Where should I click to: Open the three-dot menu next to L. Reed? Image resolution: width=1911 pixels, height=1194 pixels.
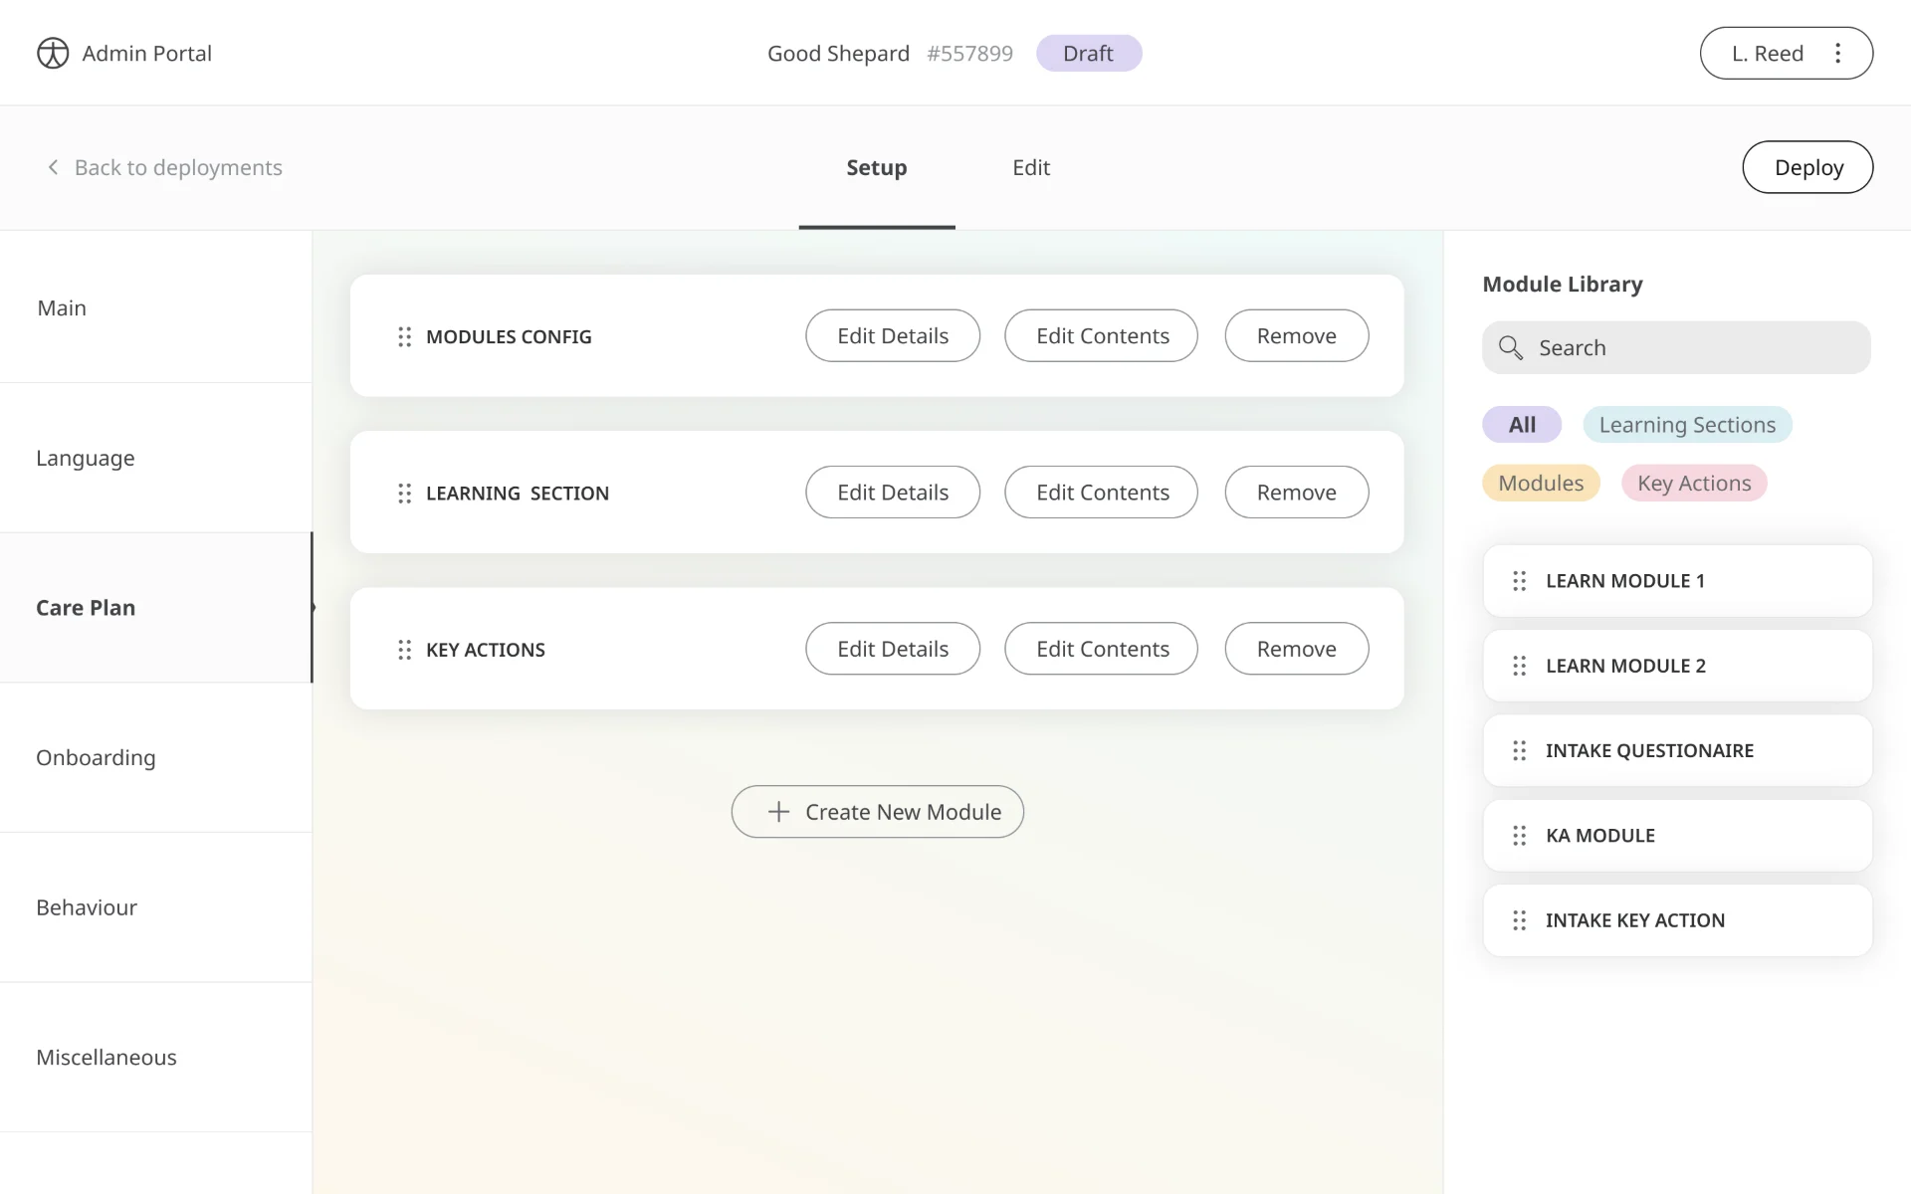point(1837,53)
